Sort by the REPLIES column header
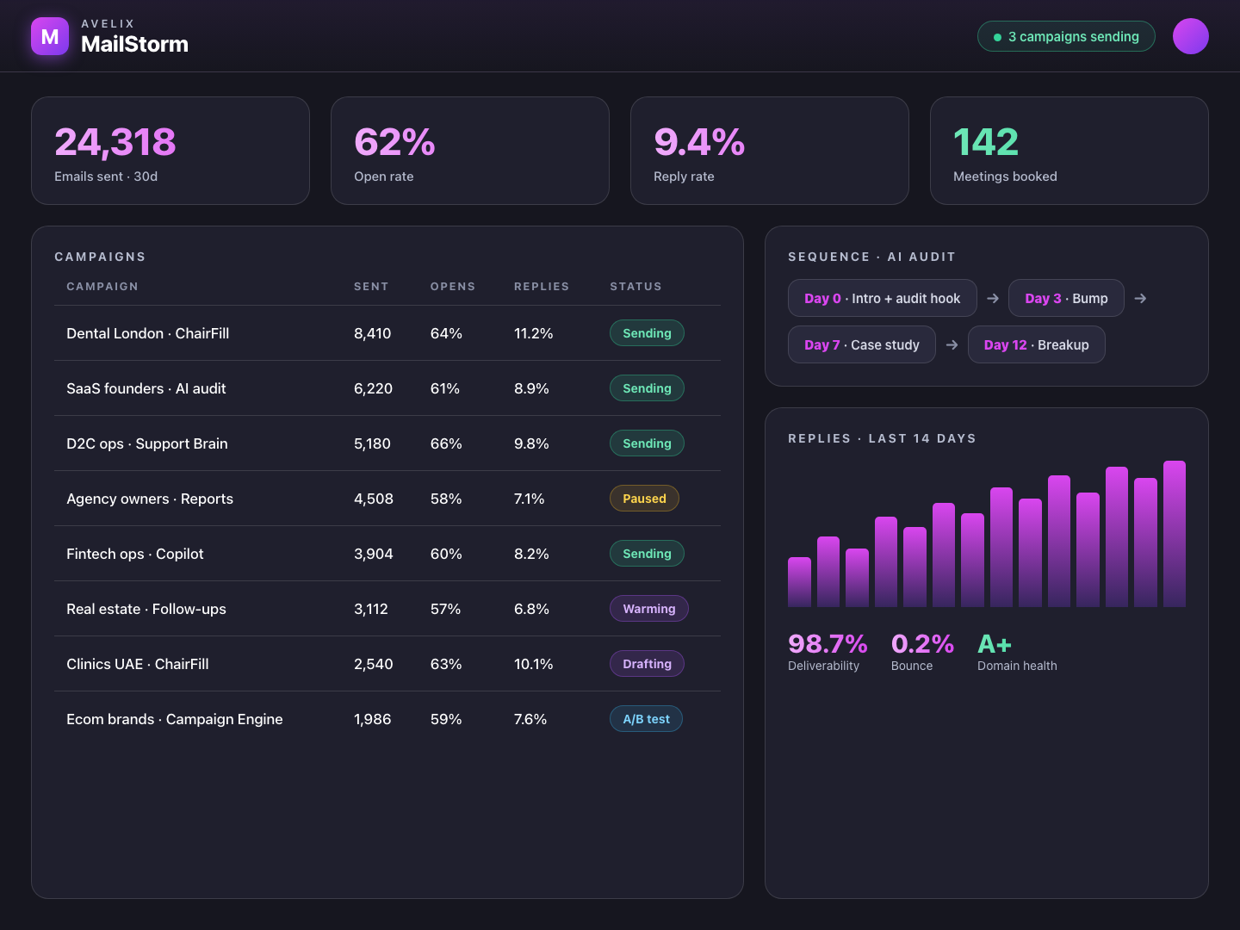The image size is (1240, 930). click(x=542, y=287)
